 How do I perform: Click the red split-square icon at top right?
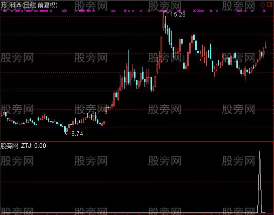[269, 5]
